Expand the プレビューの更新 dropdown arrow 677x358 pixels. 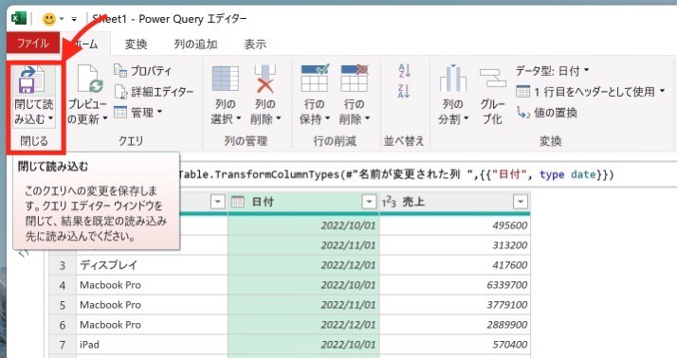[x=104, y=118]
